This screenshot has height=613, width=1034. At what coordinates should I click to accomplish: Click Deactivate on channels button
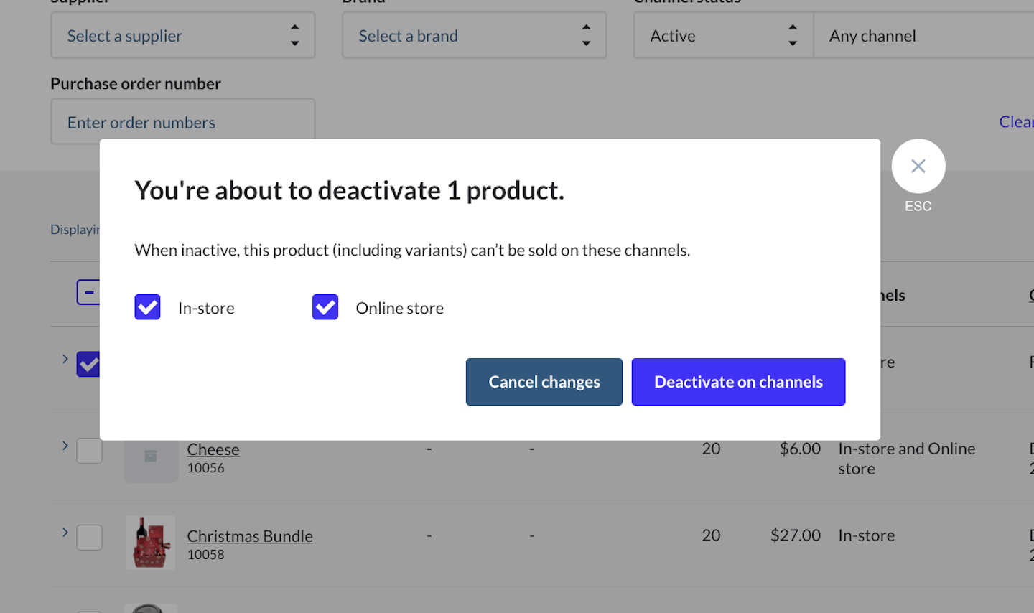[738, 382]
